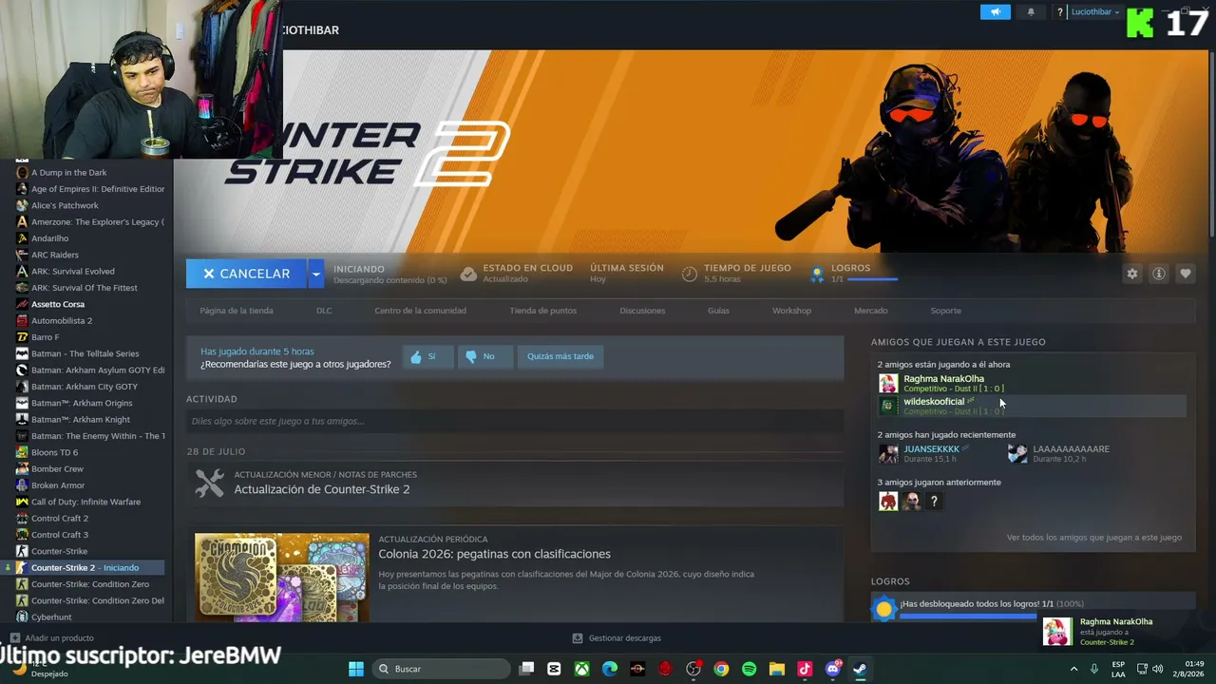Open LAAAAAAAAAARE's friend avatar
The image size is (1216, 684).
(1017, 453)
